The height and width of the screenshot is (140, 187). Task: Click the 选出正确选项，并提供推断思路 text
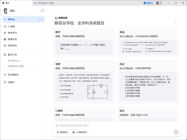(x=135, y=68)
